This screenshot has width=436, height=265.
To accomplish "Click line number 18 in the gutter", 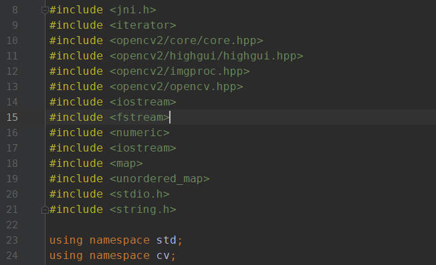I will click(12, 164).
